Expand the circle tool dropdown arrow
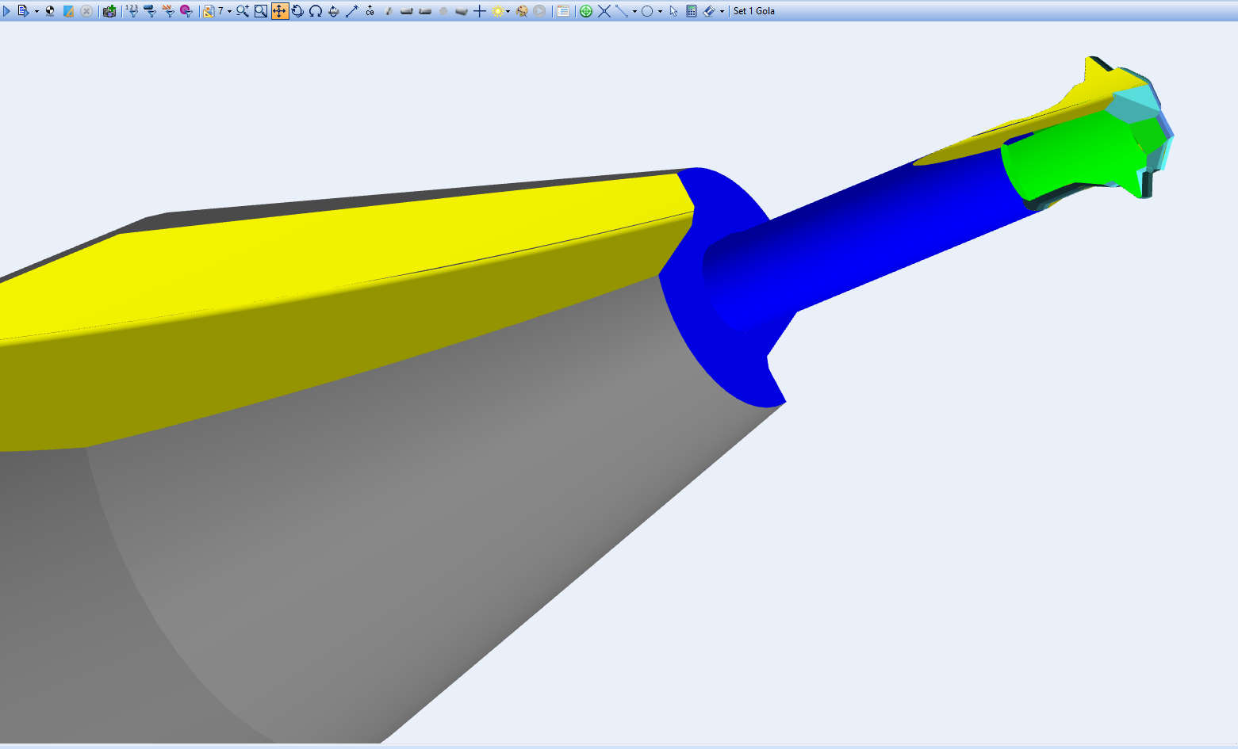 [660, 11]
